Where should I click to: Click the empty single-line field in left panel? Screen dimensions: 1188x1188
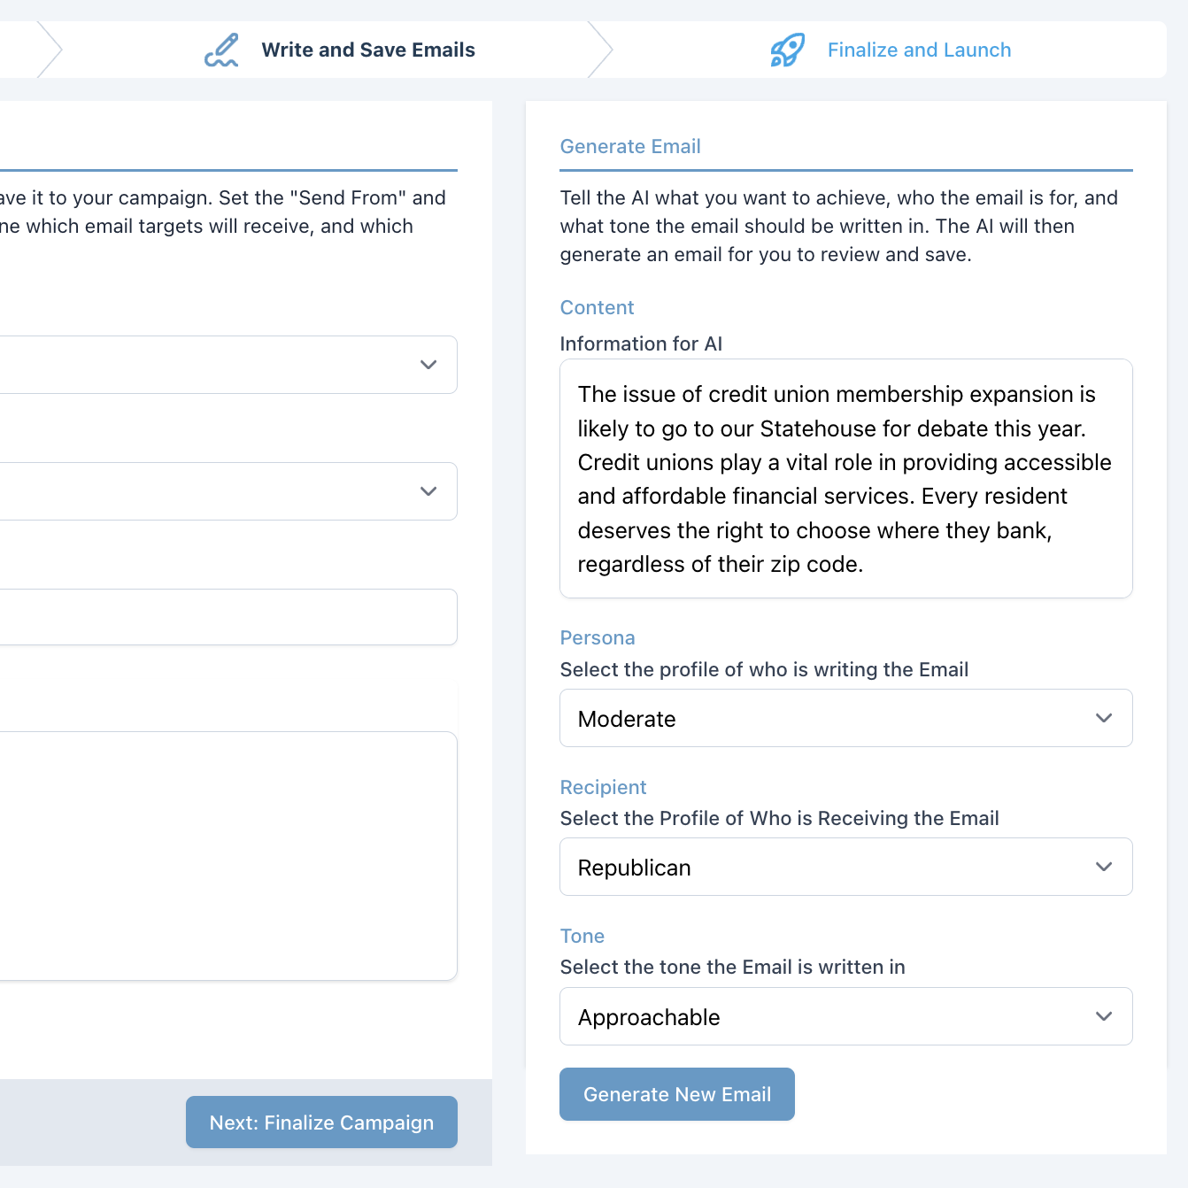click(227, 617)
